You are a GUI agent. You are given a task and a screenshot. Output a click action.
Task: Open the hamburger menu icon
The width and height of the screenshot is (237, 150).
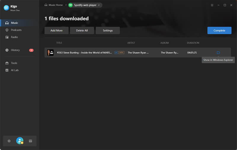click(x=212, y=5)
